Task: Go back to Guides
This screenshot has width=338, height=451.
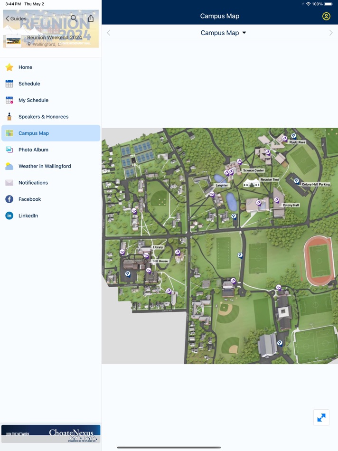Action: [16, 19]
